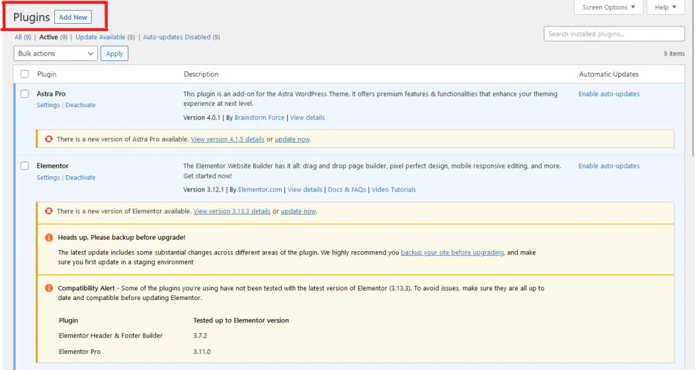Image resolution: width=695 pixels, height=370 pixels.
Task: View version 3.13.3 details link
Action: coord(232,211)
